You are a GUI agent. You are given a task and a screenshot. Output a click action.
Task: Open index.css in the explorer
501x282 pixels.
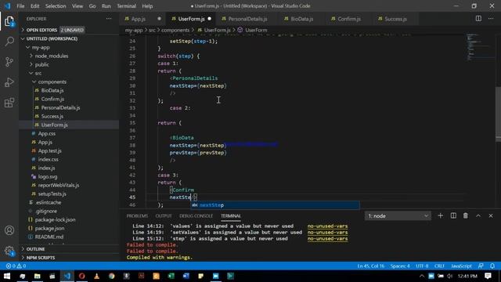click(x=49, y=159)
